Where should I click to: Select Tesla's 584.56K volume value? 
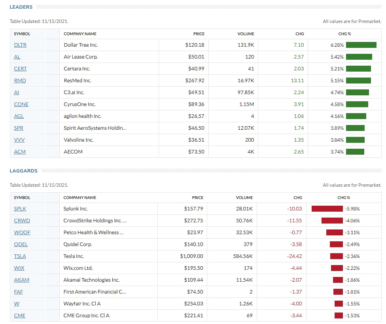(243, 256)
